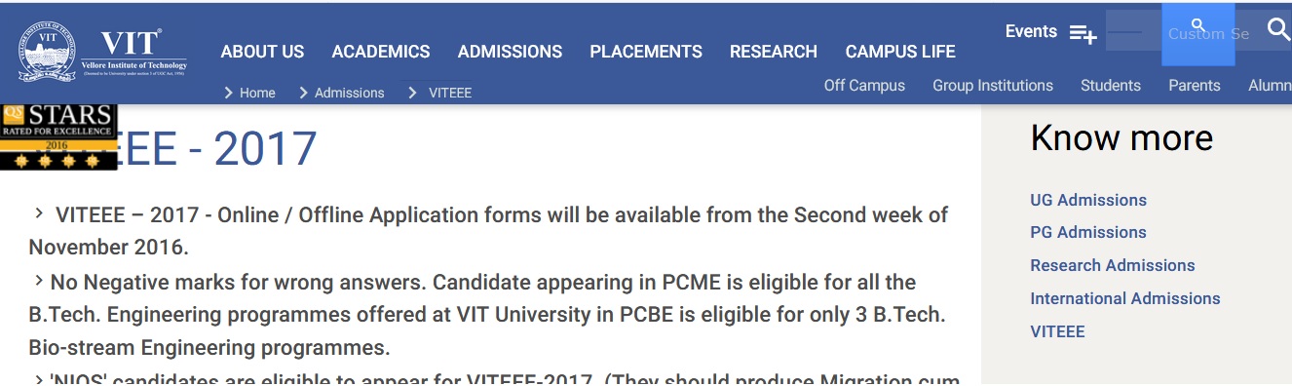
Task: Click the QS Stars rating badge
Action: pos(57,136)
